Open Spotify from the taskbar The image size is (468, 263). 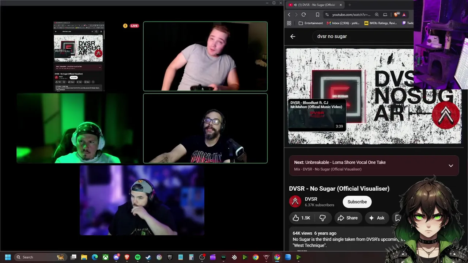pos(137,257)
